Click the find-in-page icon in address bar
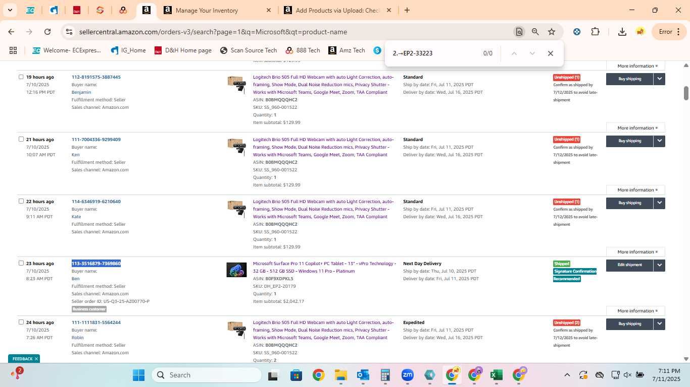 point(519,32)
